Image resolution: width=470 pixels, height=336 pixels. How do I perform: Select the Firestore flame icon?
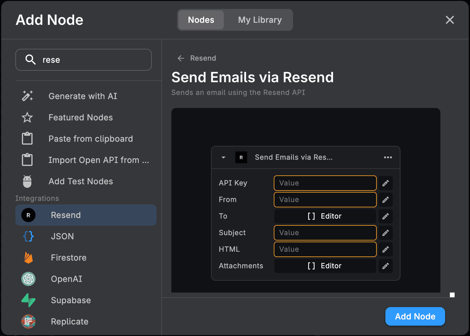click(x=28, y=258)
